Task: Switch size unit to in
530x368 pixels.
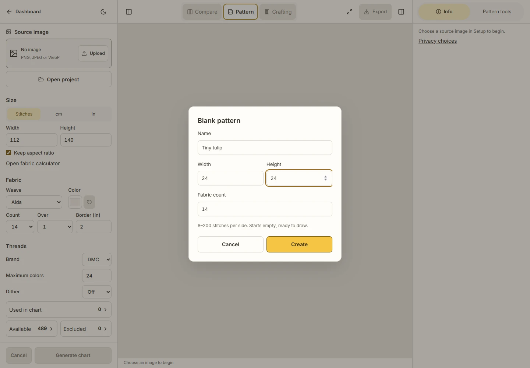Action: (93, 114)
